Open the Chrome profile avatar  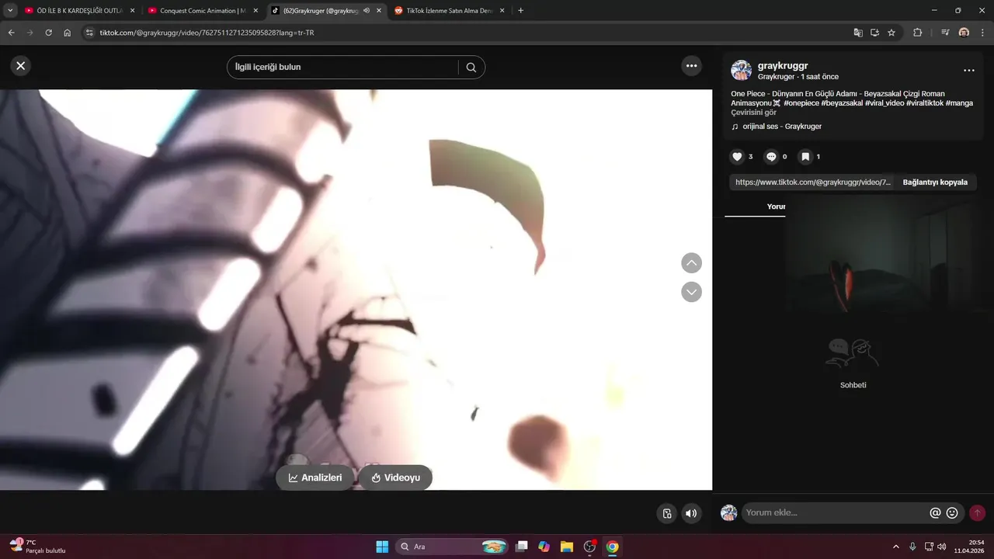pos(964,33)
